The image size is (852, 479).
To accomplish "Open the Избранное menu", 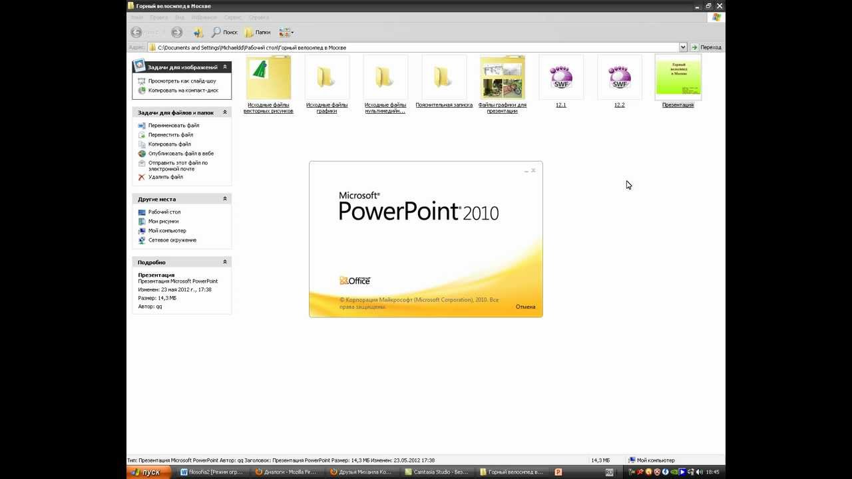I will (204, 17).
